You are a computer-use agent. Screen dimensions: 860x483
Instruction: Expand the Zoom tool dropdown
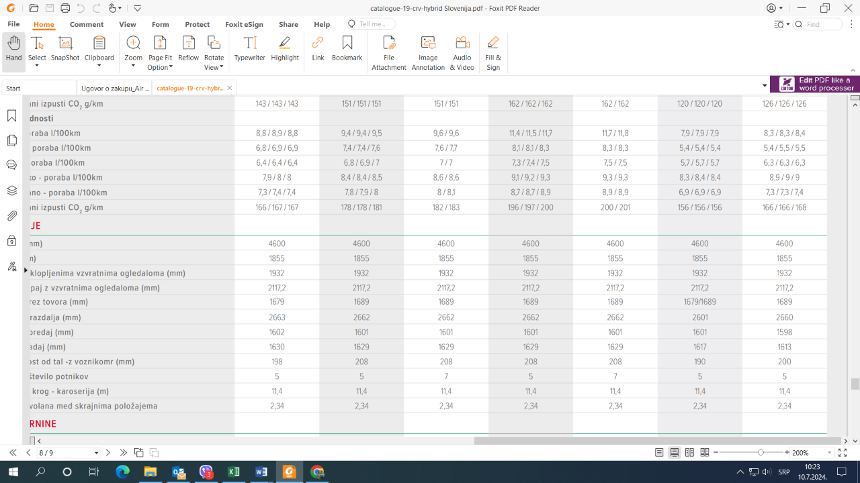coord(133,66)
